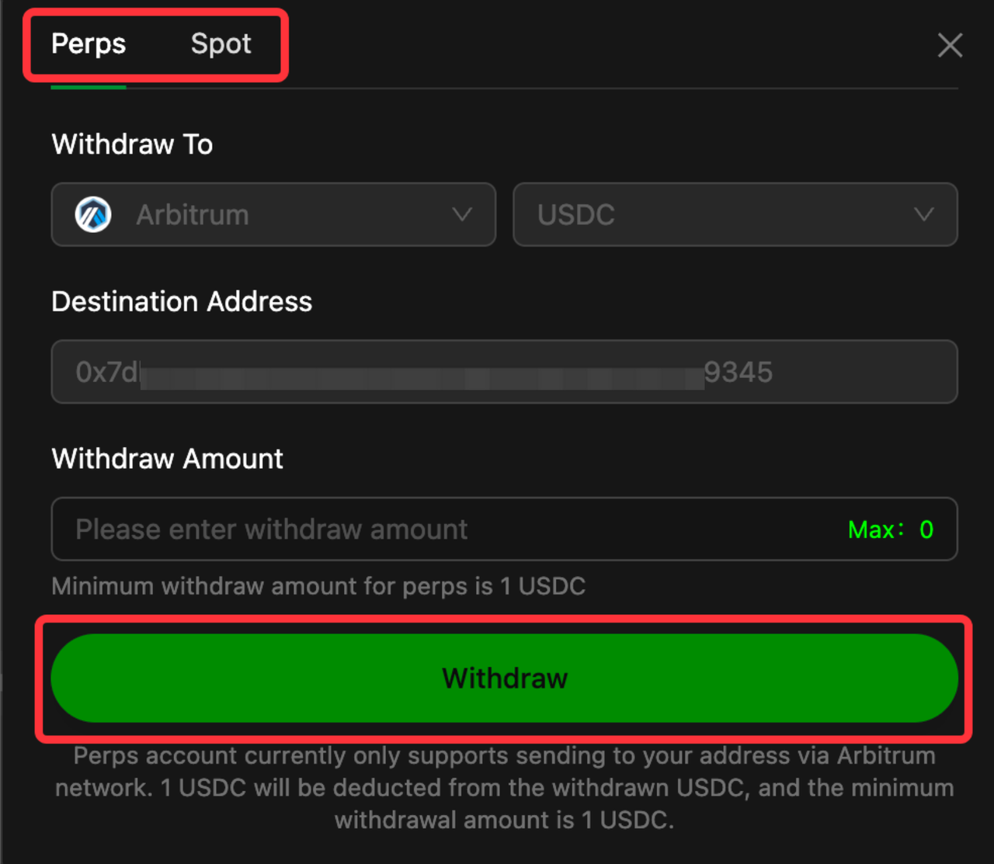Open the network selector showing Arbitrum text
994x864 pixels.
[x=193, y=215]
